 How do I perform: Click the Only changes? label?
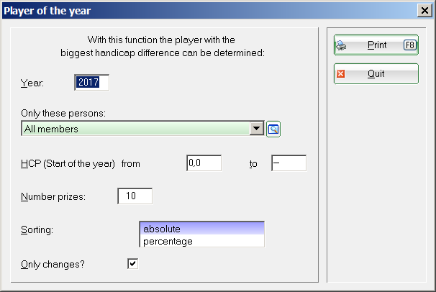tap(53, 264)
